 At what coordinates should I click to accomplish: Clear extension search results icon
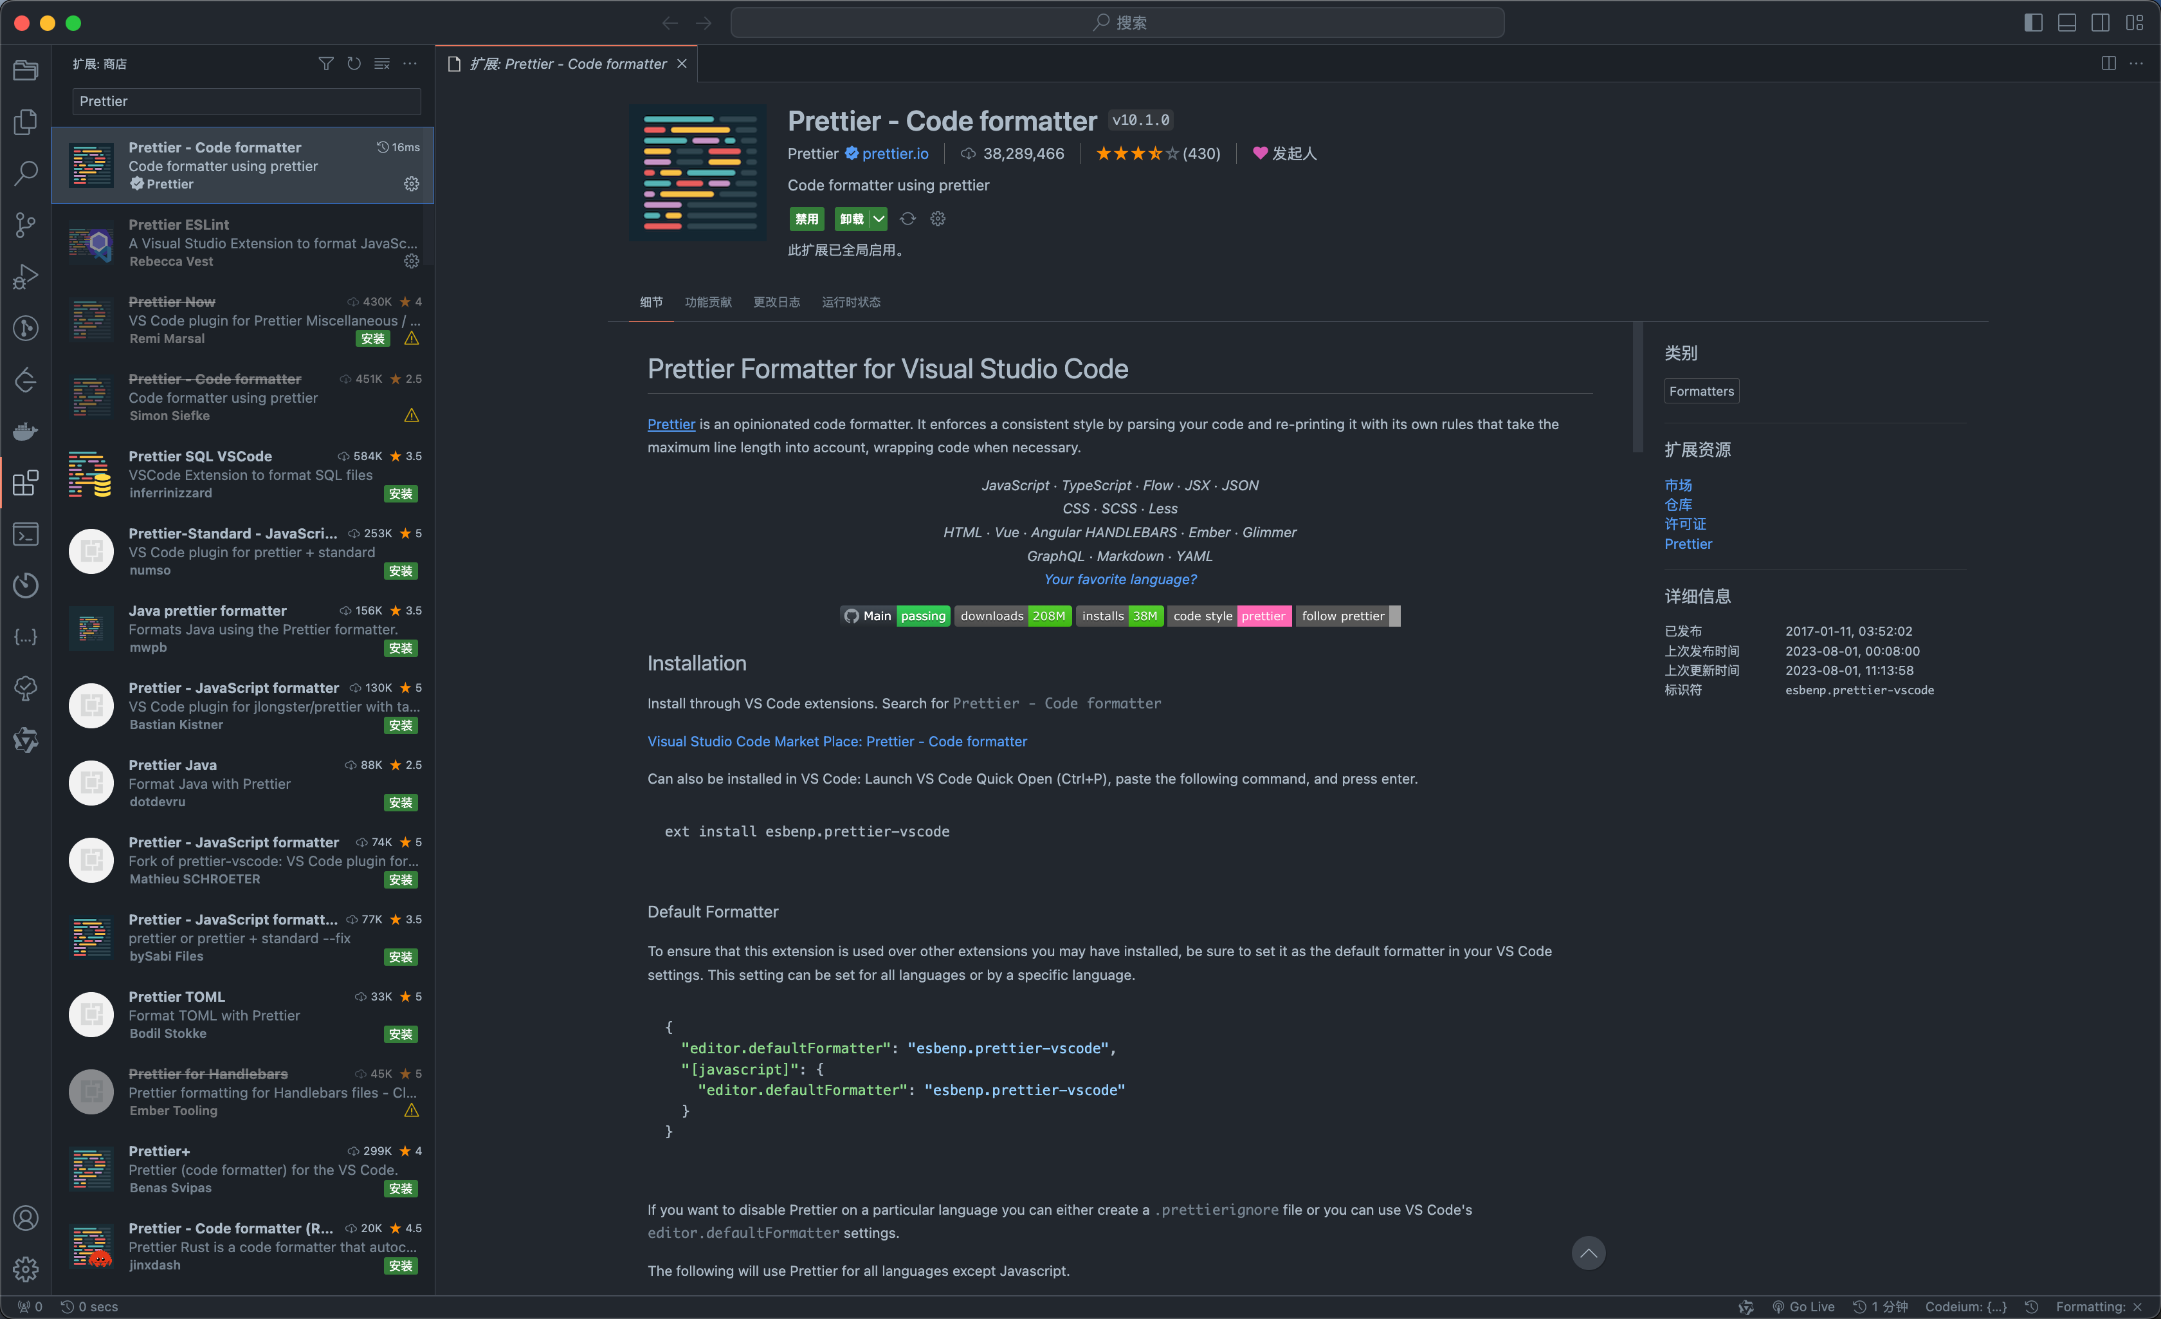pyautogui.click(x=381, y=63)
